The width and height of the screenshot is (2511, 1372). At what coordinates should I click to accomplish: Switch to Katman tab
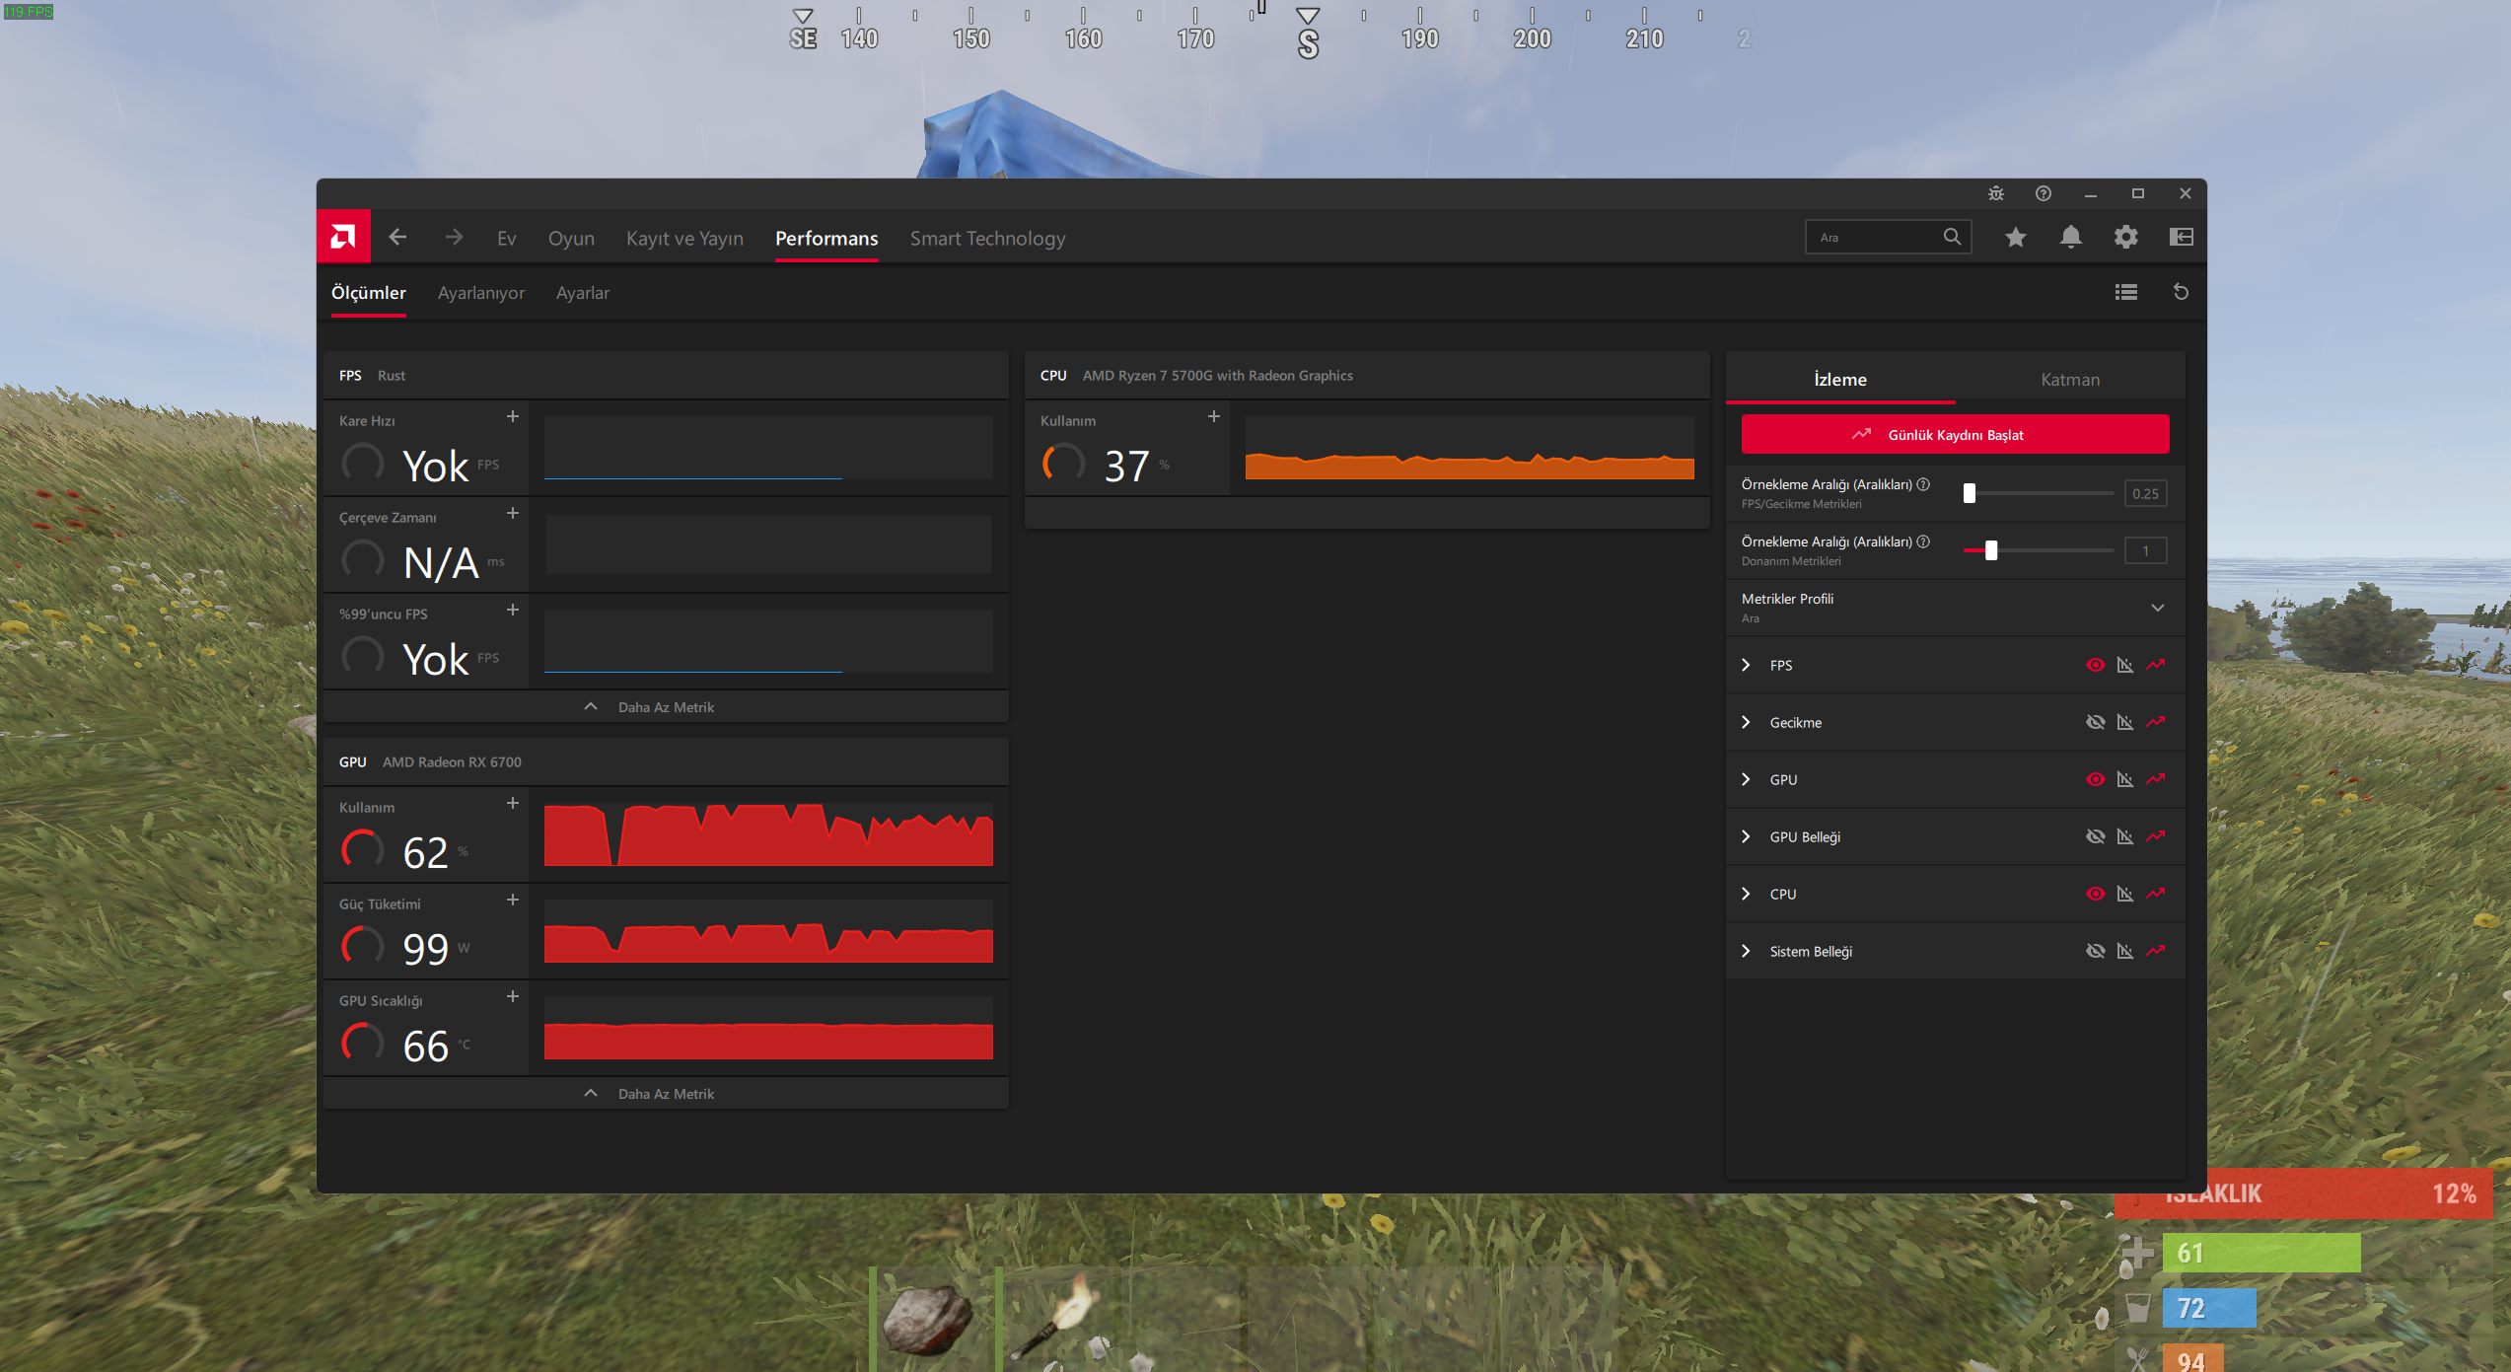point(2070,380)
